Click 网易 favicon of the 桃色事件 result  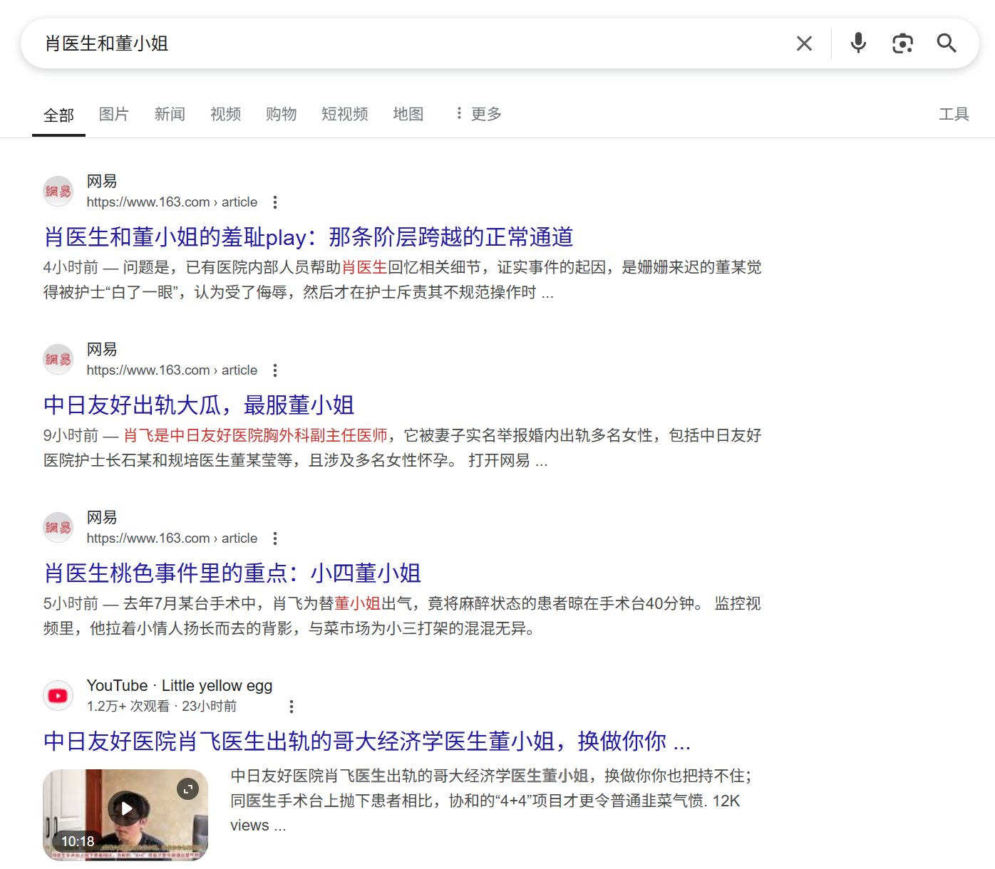pyautogui.click(x=58, y=528)
